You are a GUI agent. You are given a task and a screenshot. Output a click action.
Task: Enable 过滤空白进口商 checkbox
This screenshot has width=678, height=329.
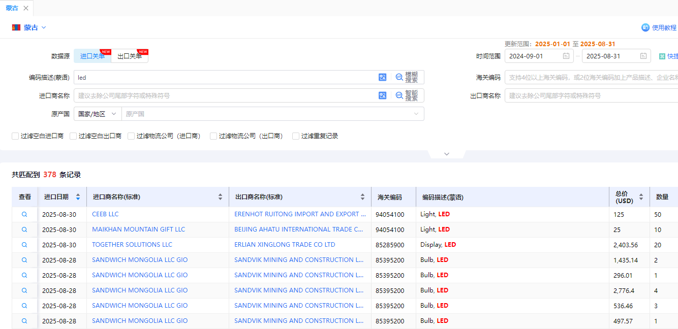[15, 136]
